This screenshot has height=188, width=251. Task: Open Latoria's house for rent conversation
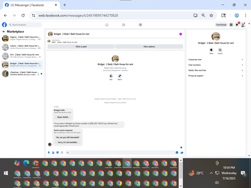[22, 47]
